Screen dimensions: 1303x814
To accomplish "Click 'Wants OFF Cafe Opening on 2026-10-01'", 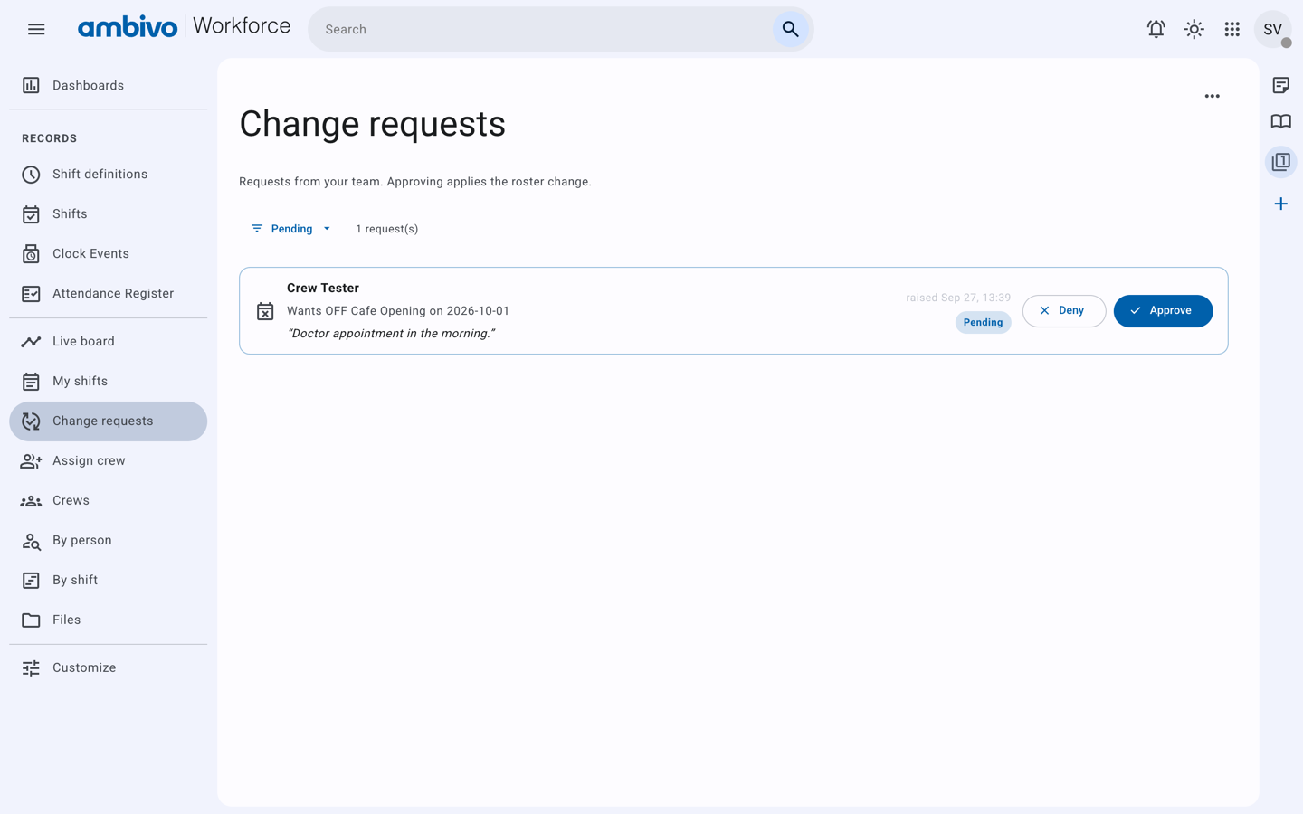I will [398, 310].
